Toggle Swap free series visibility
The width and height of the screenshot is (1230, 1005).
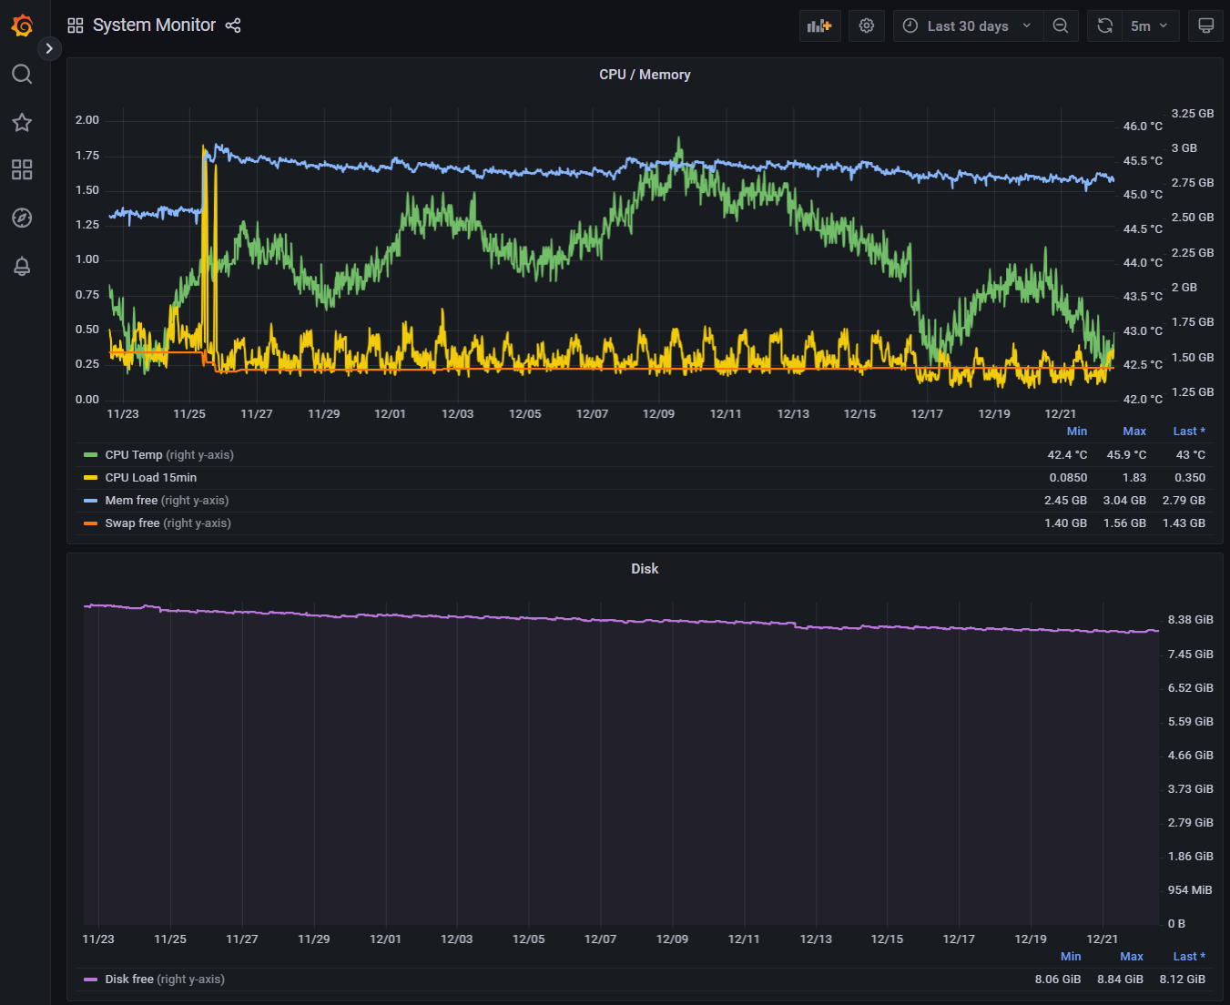pyautogui.click(x=132, y=523)
